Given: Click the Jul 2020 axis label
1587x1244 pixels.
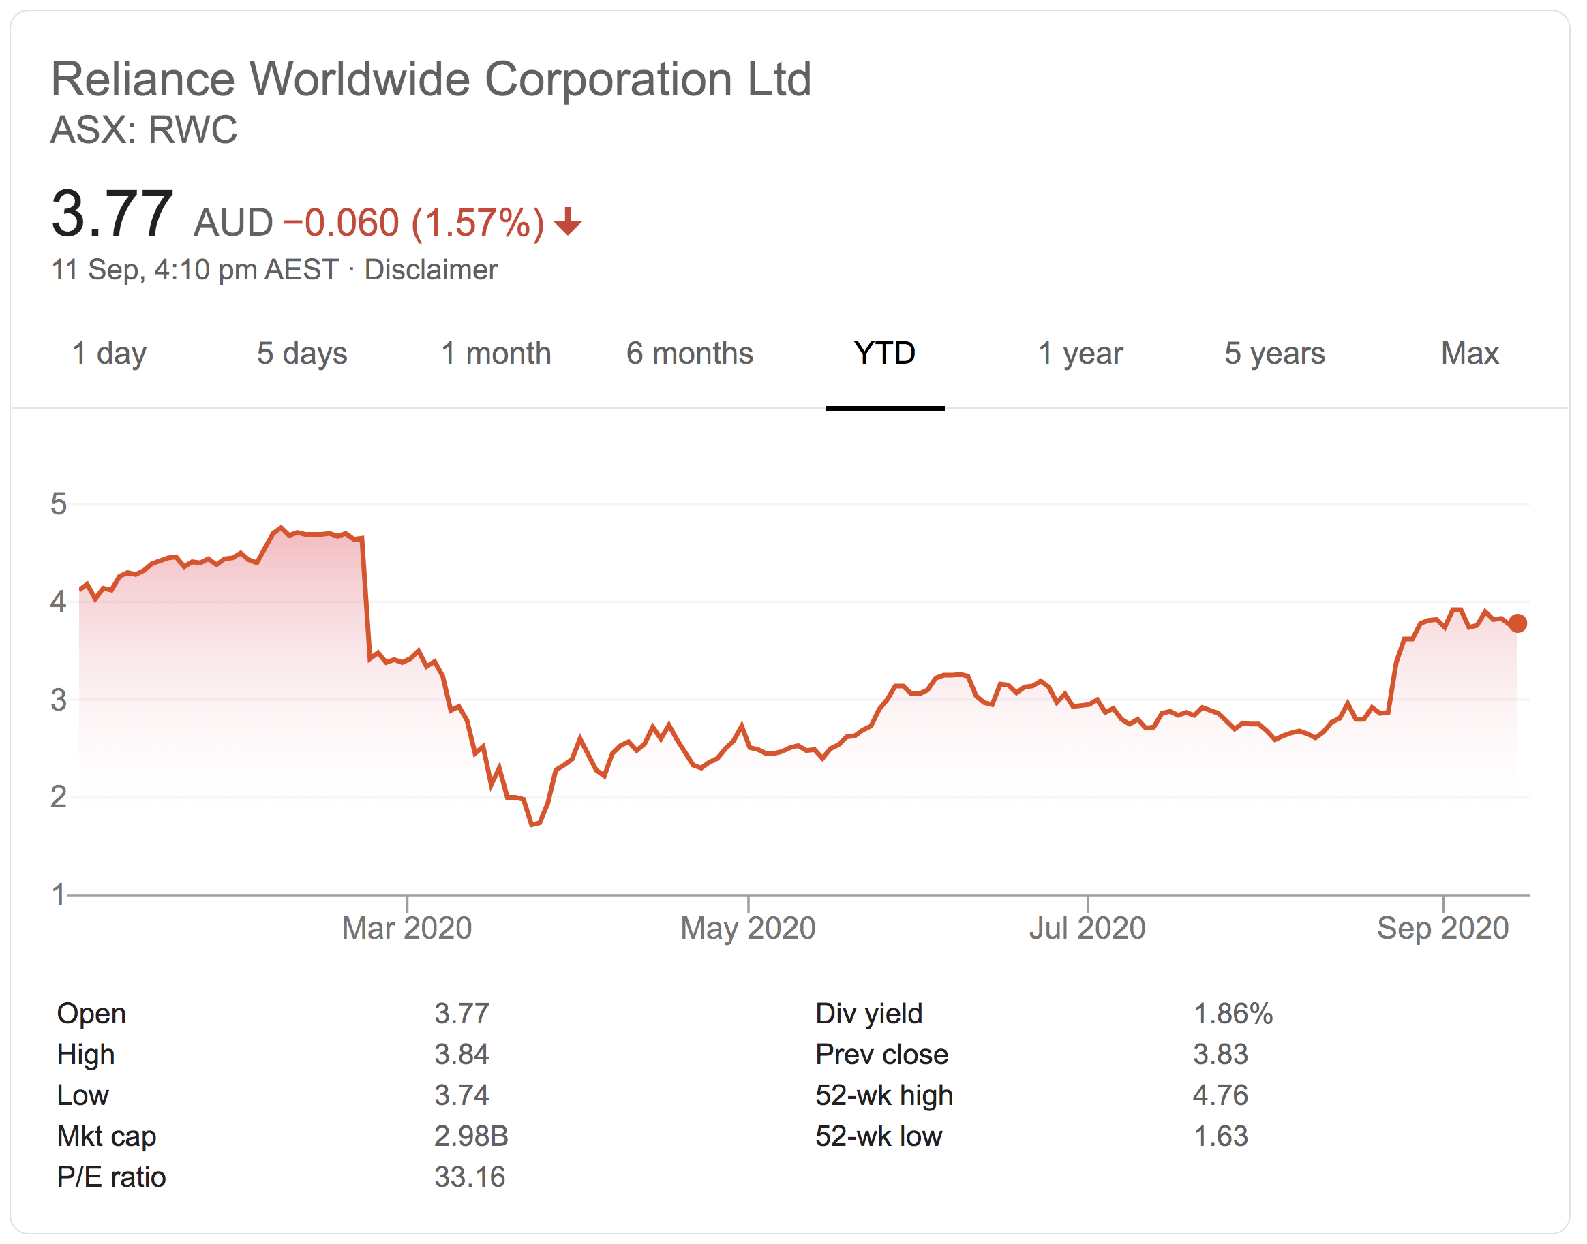Looking at the screenshot, I should click(x=1089, y=930).
